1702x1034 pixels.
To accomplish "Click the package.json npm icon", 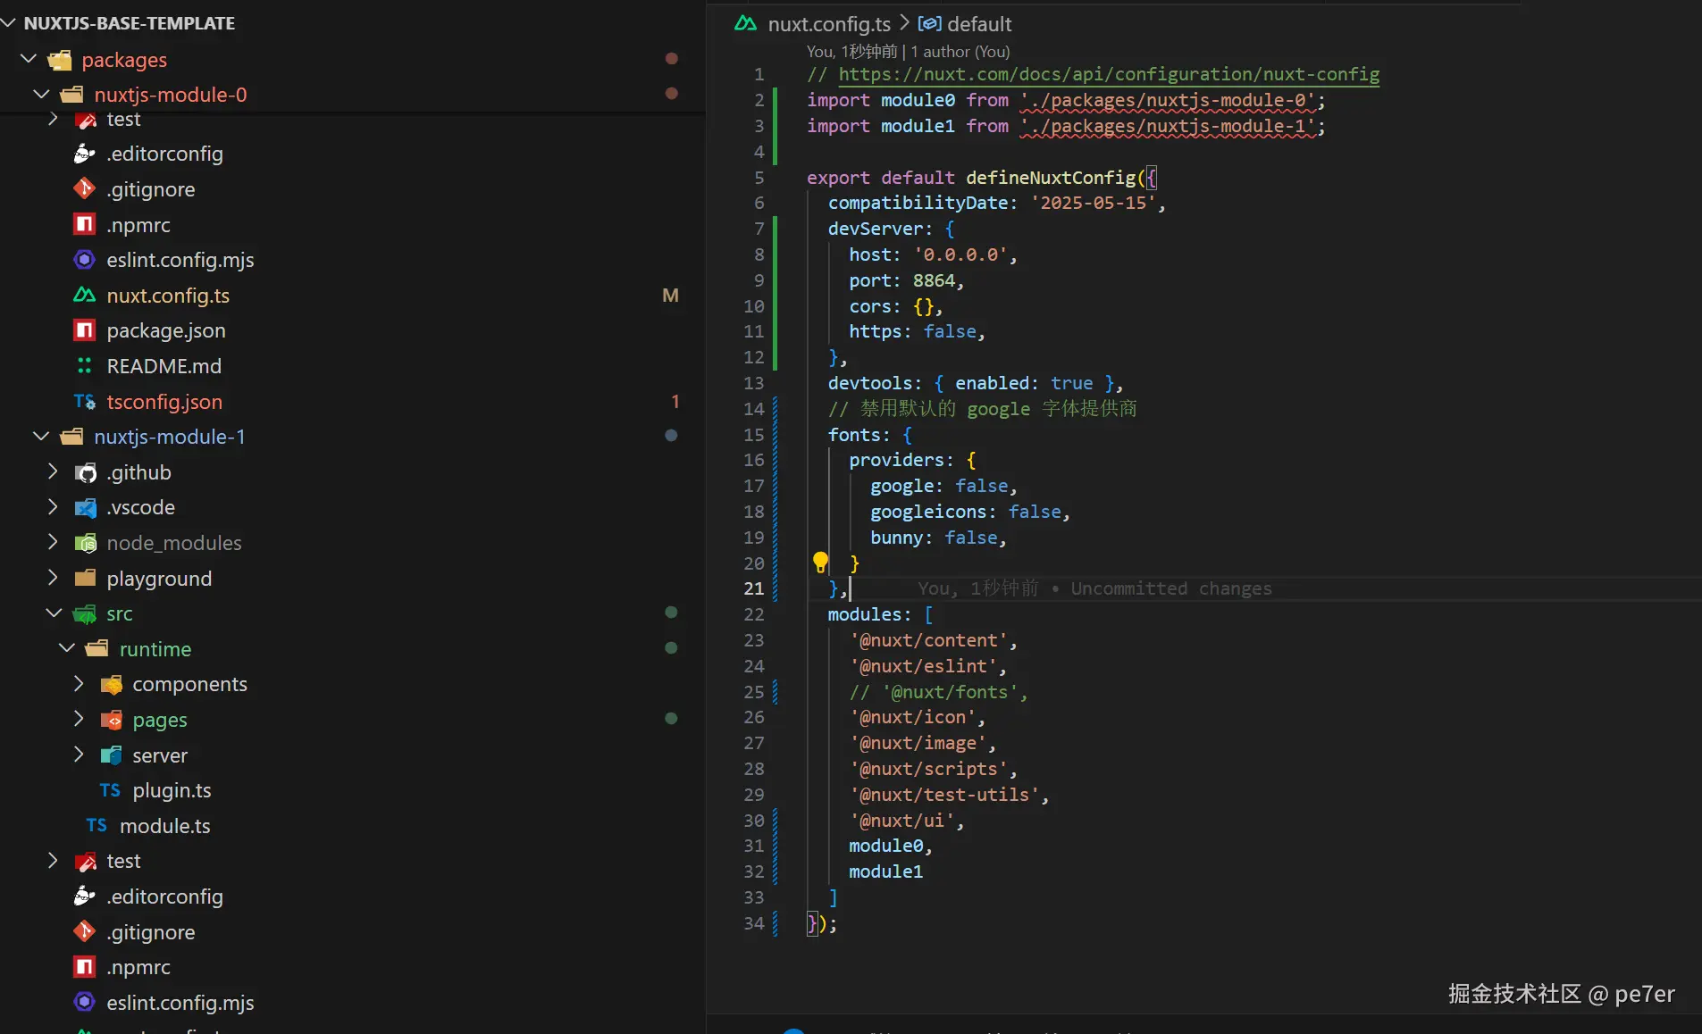I will point(84,330).
